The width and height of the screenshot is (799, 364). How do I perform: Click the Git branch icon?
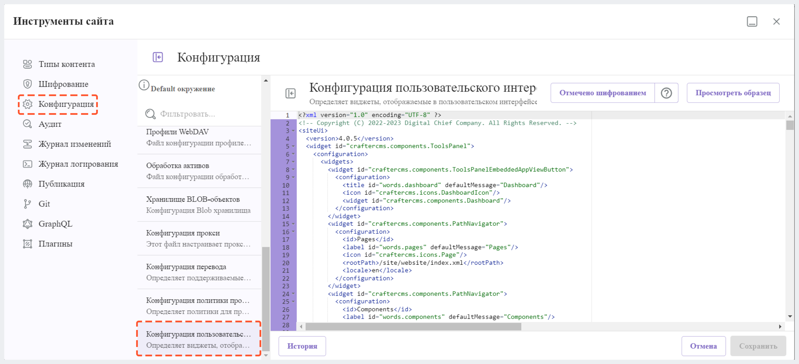pos(28,204)
